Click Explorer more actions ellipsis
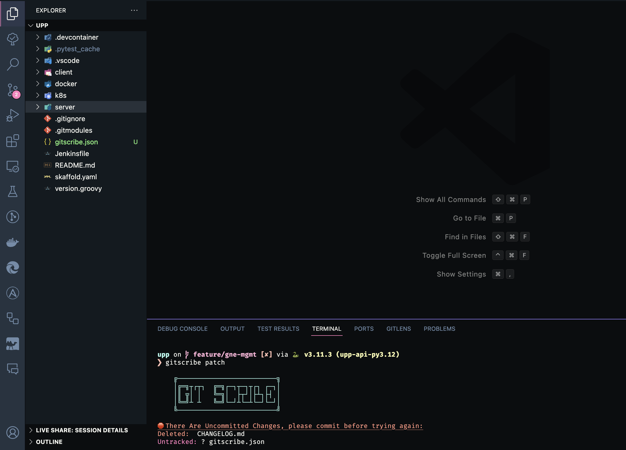 tap(134, 10)
